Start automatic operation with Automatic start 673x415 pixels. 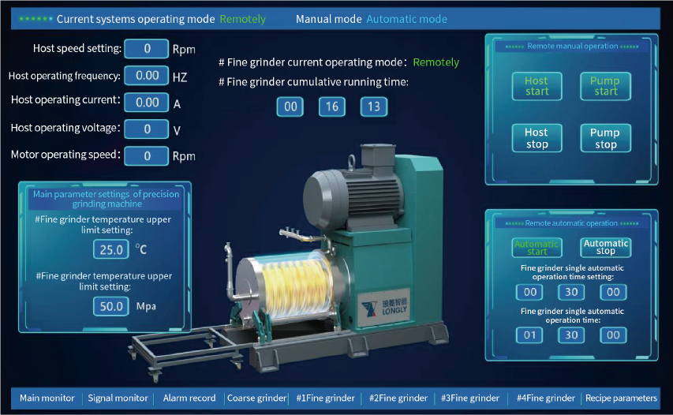pos(537,248)
